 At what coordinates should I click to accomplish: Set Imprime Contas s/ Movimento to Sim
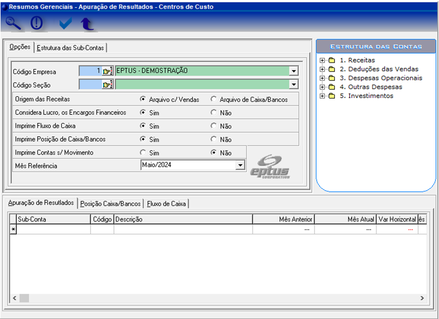point(143,153)
